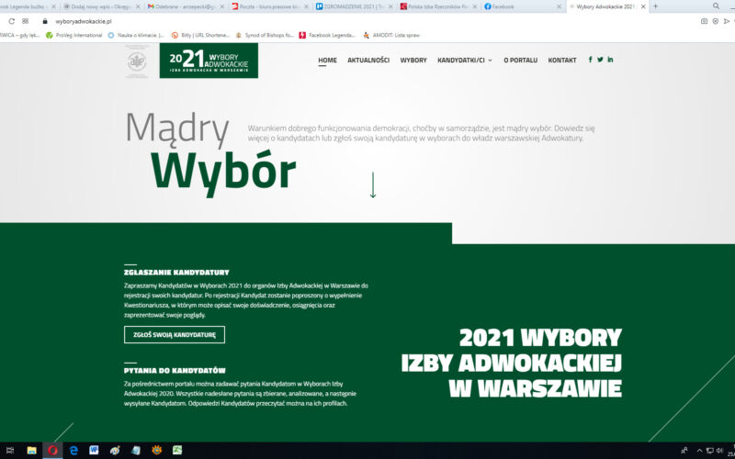Open the O PORTALU menu item
The image size is (735, 459).
pyautogui.click(x=520, y=60)
